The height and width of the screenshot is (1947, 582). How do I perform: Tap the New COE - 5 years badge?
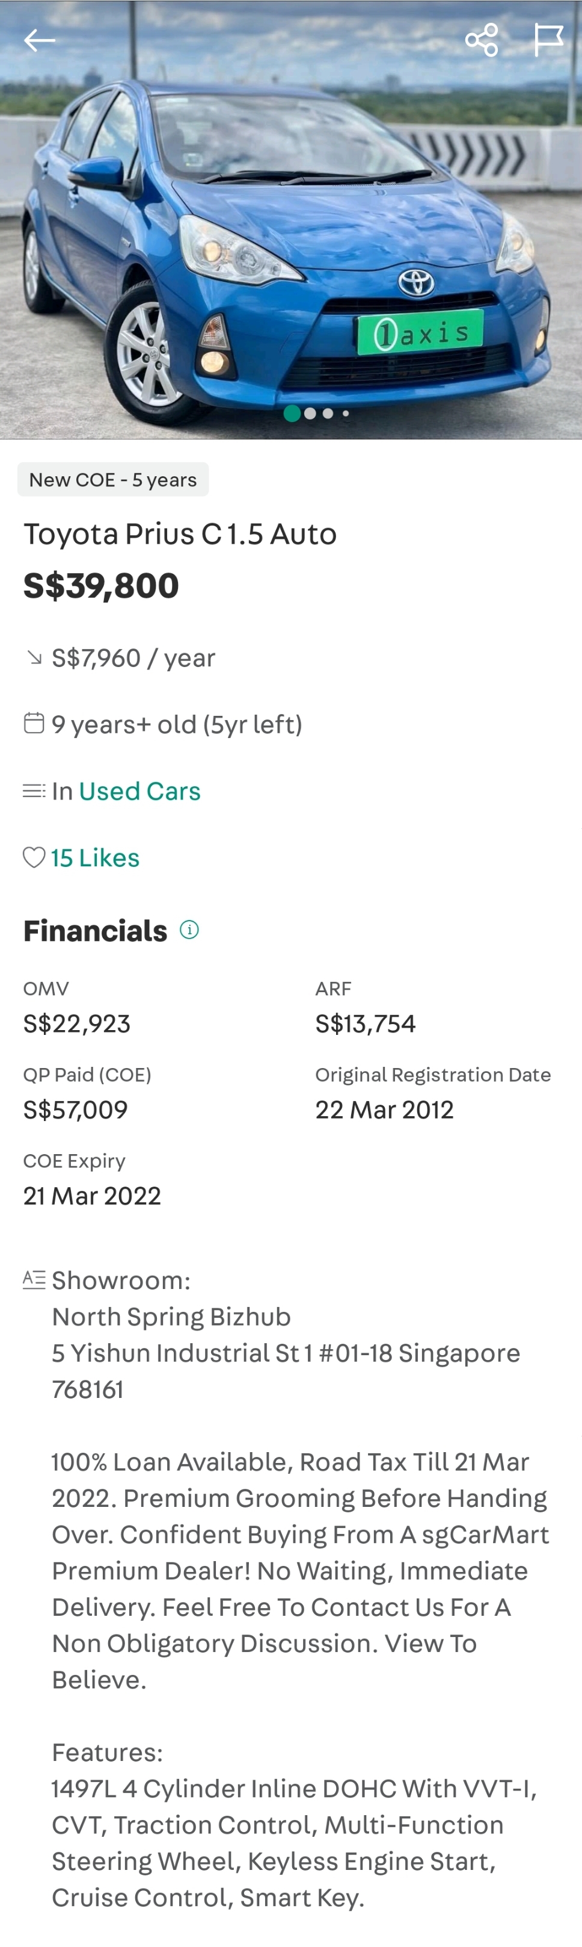point(113,479)
